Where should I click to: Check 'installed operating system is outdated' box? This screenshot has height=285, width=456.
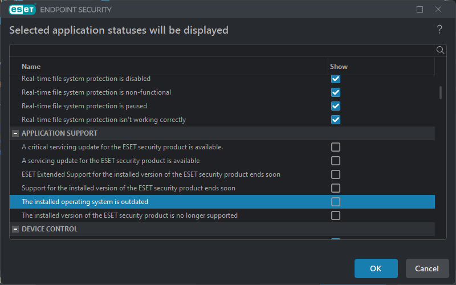(336, 202)
